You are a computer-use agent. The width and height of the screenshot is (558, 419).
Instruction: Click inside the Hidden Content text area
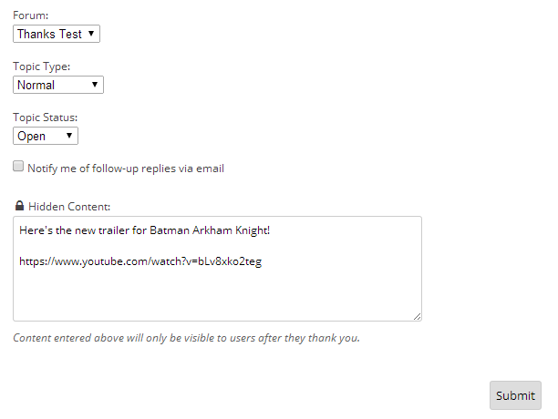(x=217, y=269)
